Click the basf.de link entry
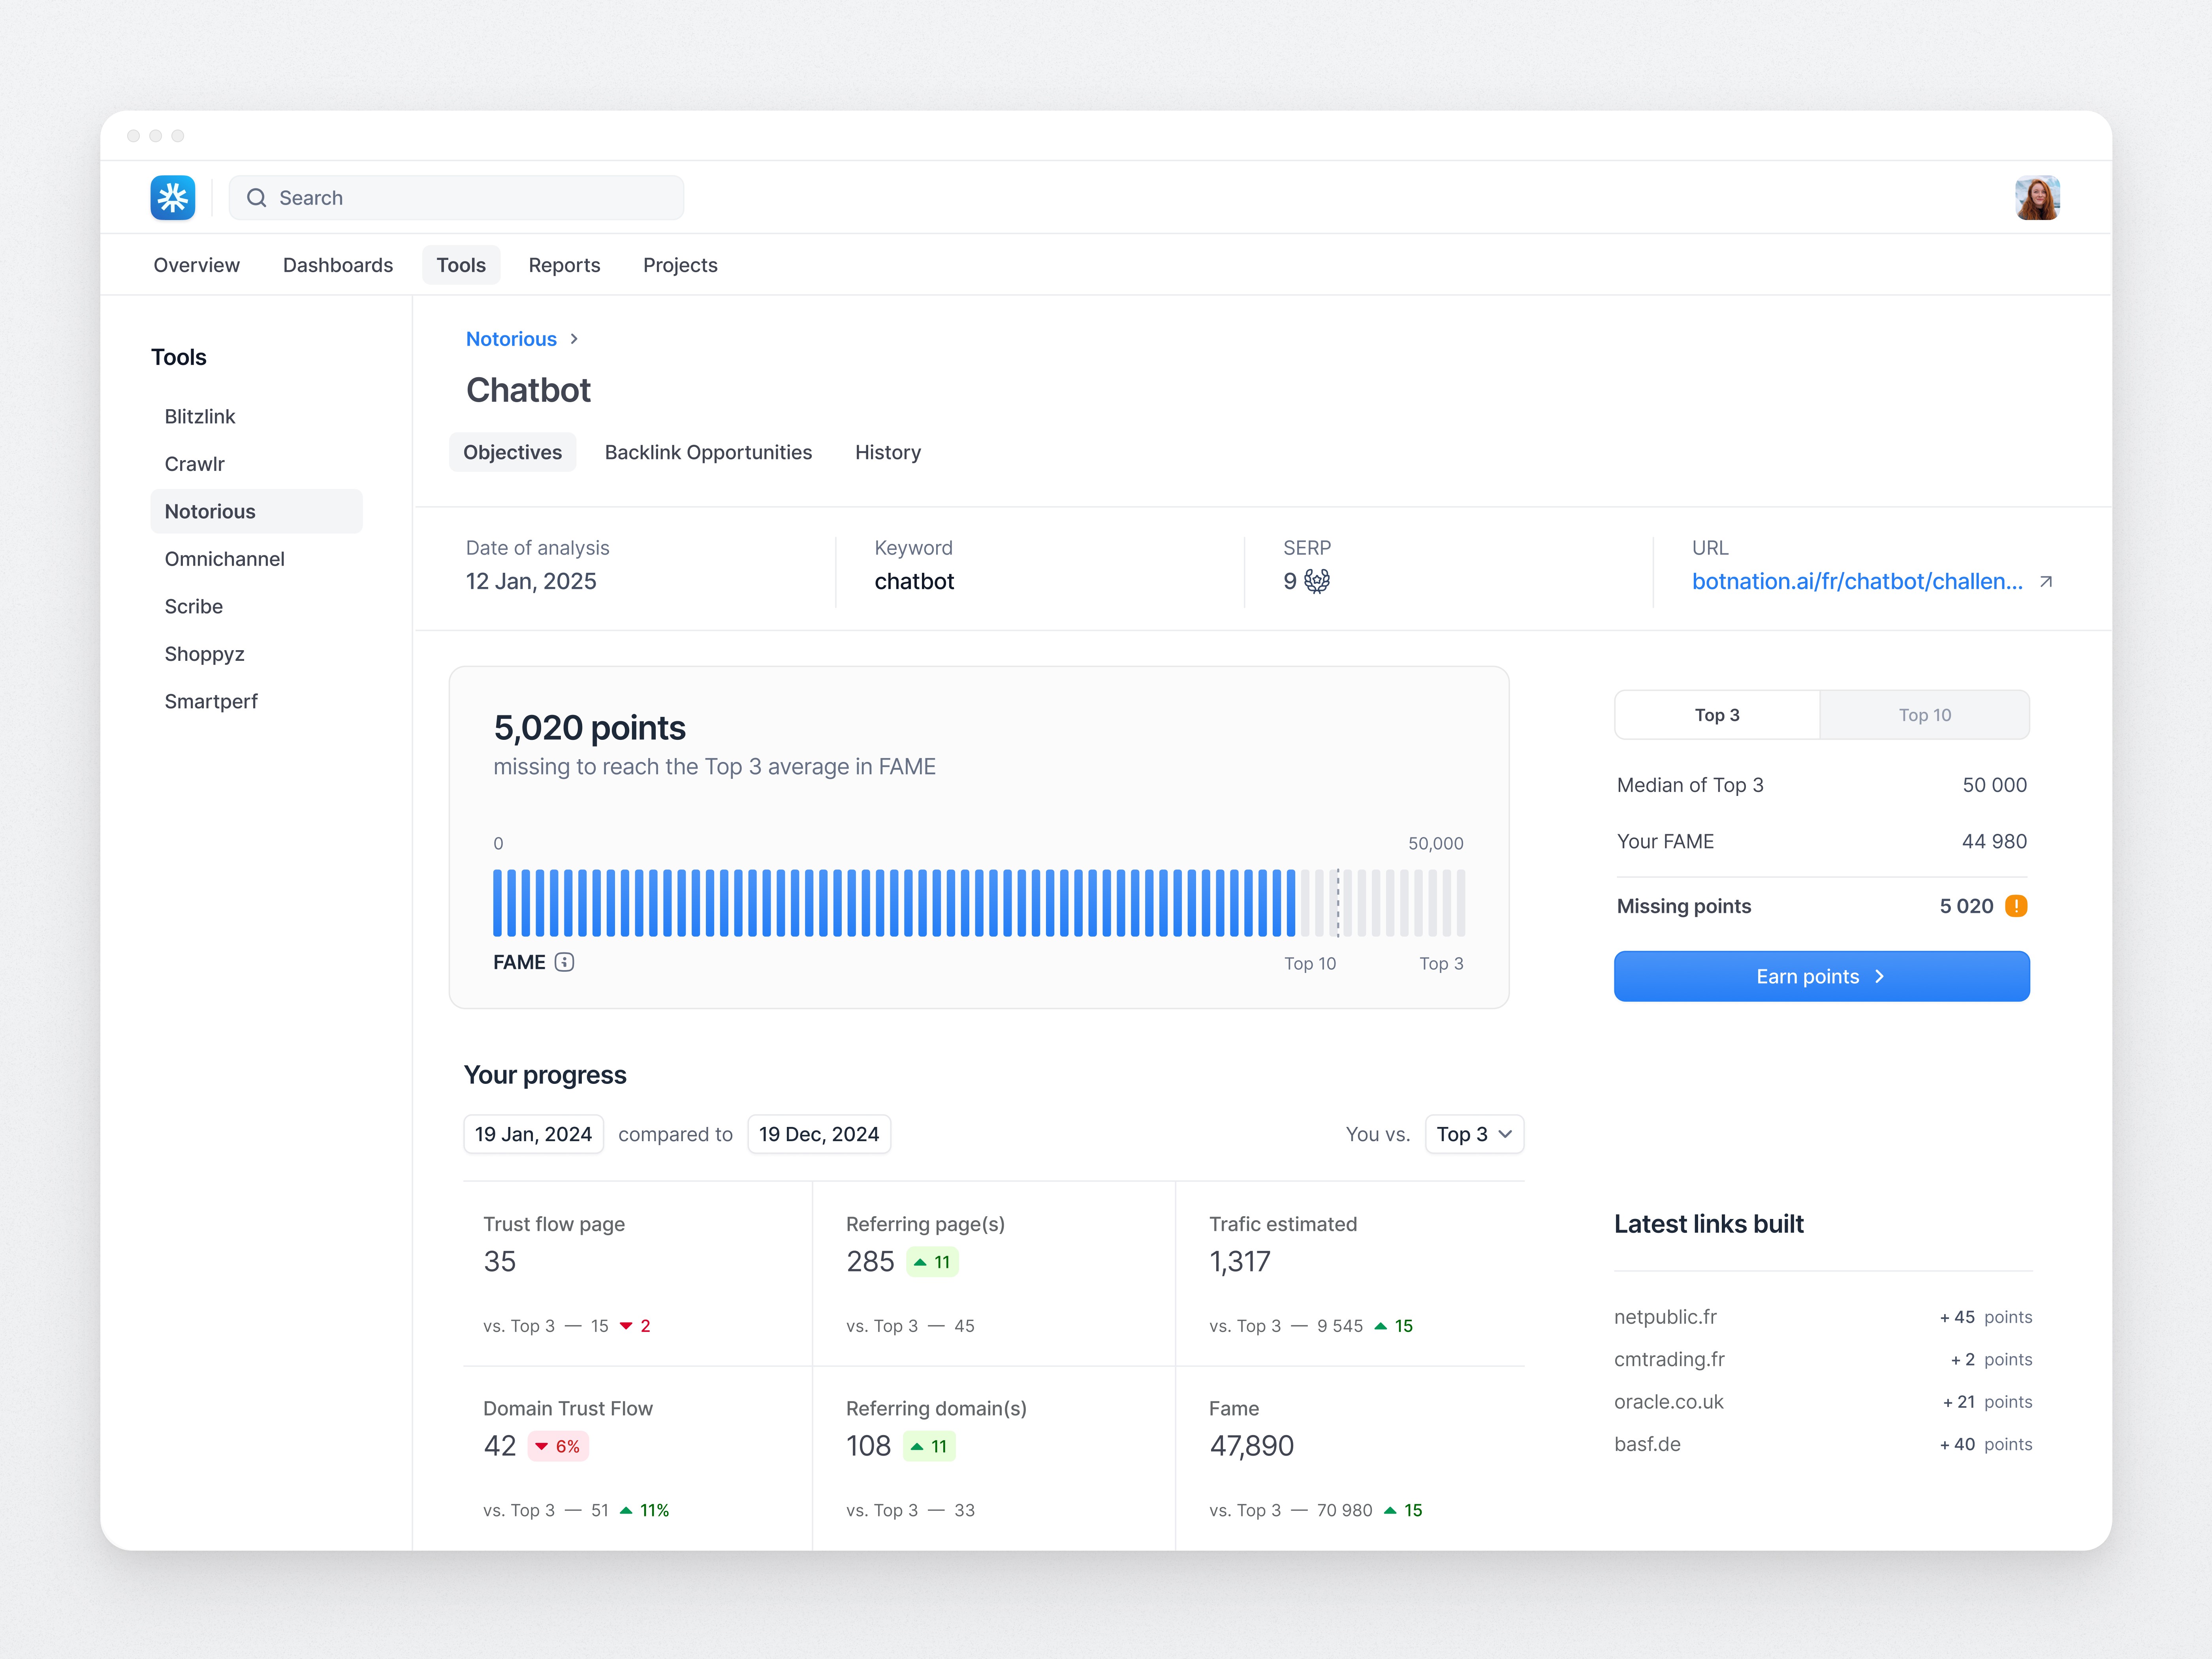This screenshot has width=2212, height=1659. 1647,1444
